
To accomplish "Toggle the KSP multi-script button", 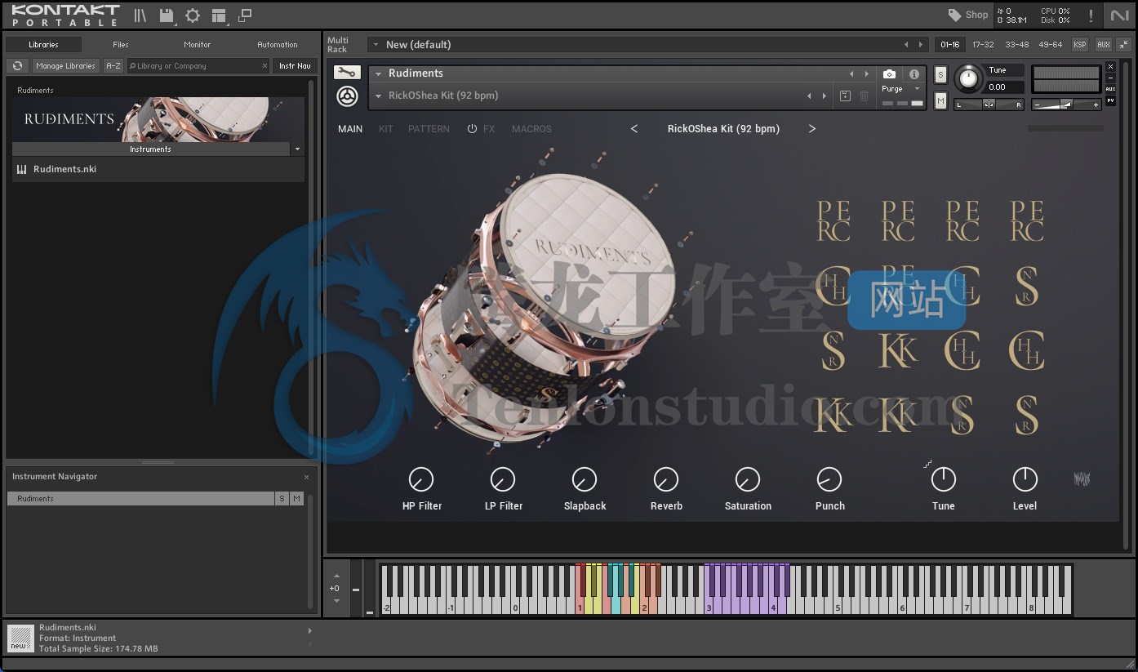I will click(1080, 45).
